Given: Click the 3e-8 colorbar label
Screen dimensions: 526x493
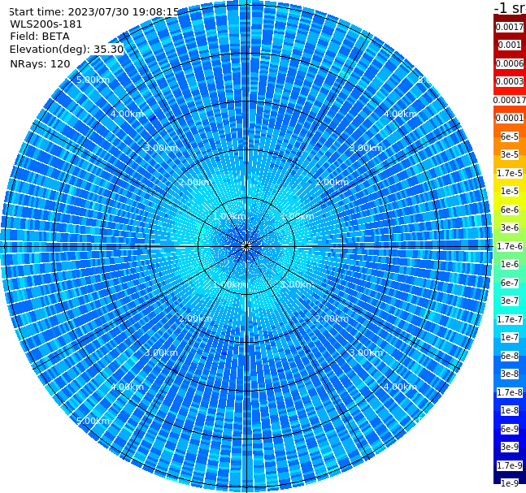Looking at the screenshot, I should 510,374.
